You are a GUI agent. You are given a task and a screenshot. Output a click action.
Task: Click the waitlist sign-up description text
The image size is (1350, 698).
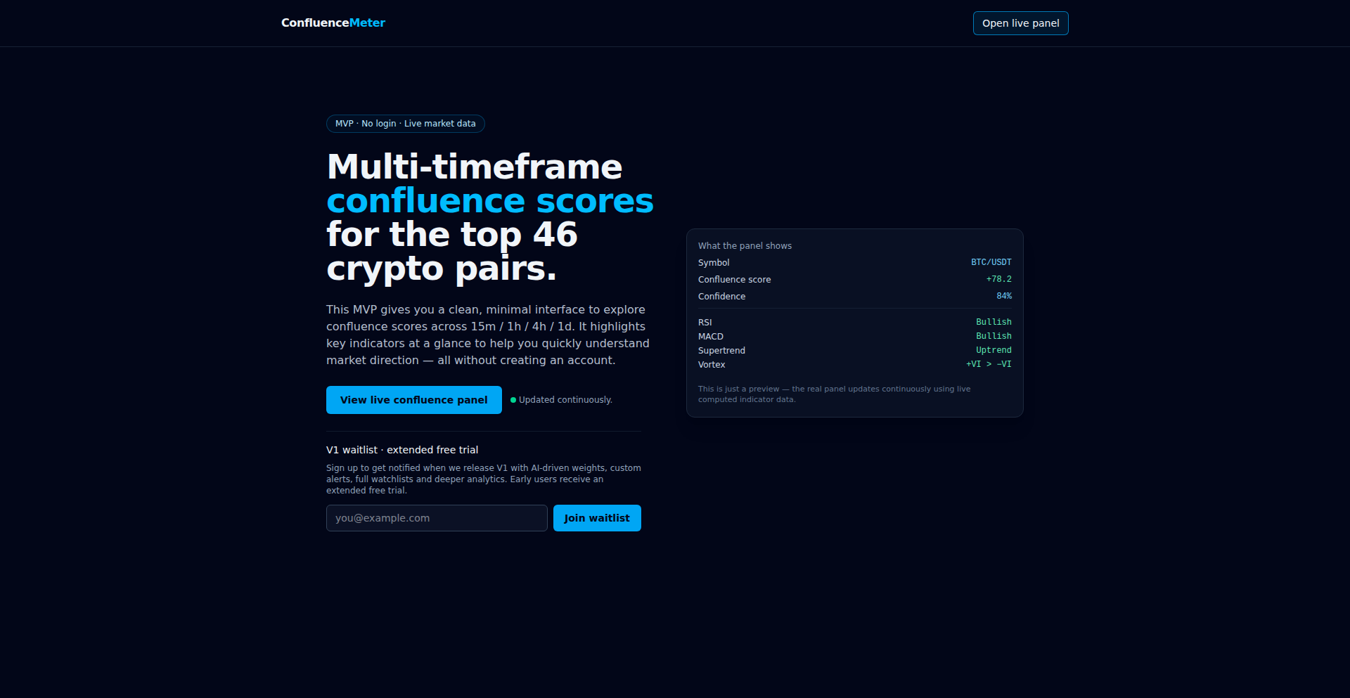pos(483,479)
